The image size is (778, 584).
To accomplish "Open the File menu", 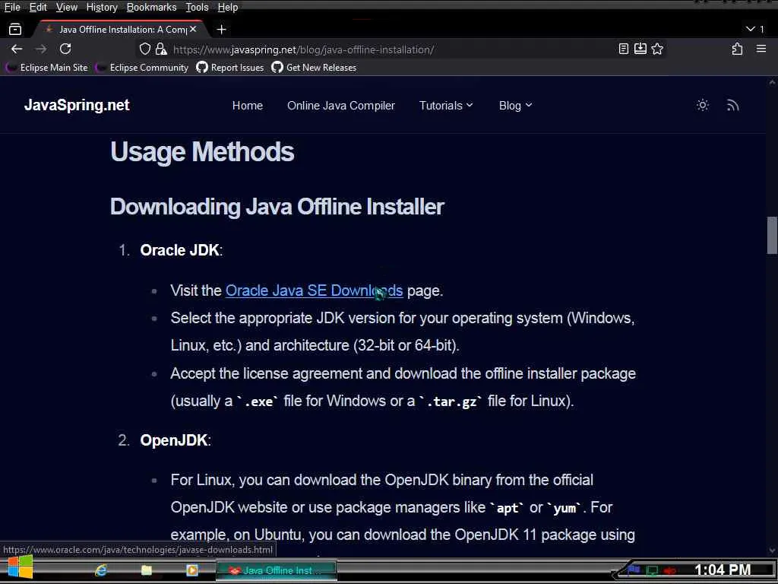I will point(12,8).
